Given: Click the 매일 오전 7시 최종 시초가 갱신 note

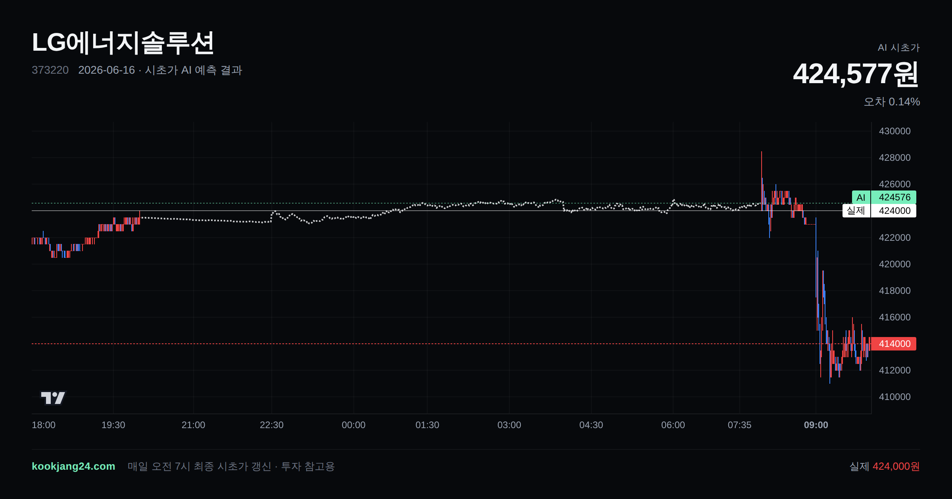Looking at the screenshot, I should tap(200, 466).
